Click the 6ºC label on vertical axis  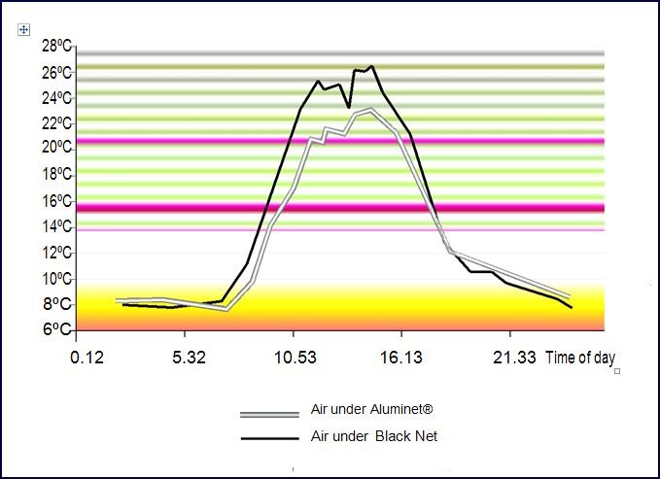(57, 329)
